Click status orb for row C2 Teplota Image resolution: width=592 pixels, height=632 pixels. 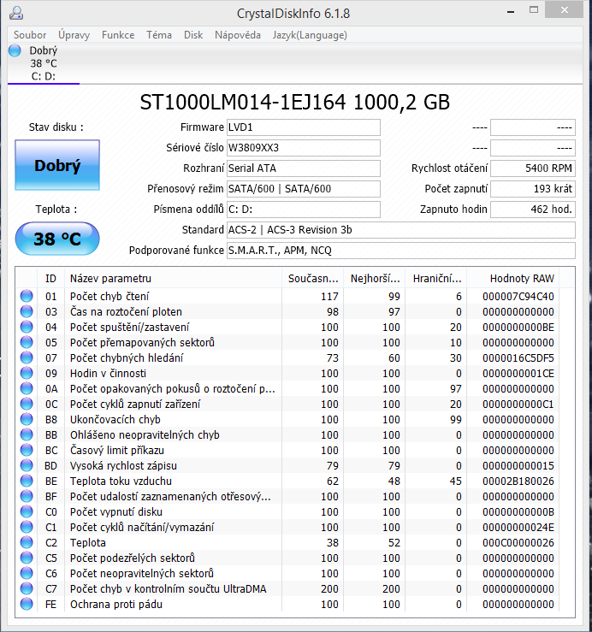click(27, 542)
